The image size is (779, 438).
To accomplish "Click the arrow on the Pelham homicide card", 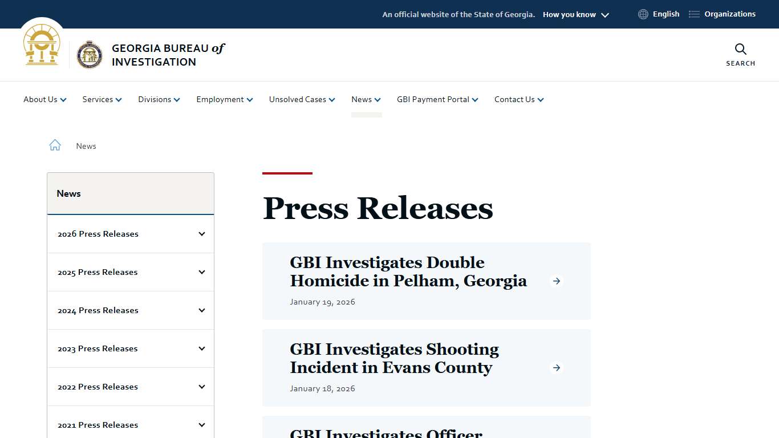I will coord(556,281).
